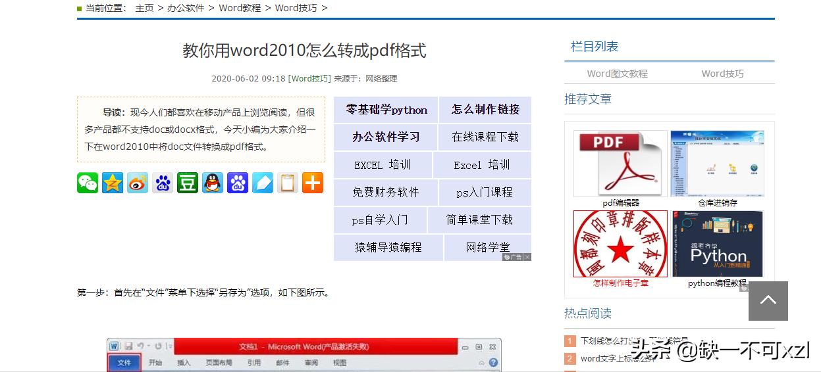Share article via the WeChat icon
The image size is (821, 372).
pos(88,182)
